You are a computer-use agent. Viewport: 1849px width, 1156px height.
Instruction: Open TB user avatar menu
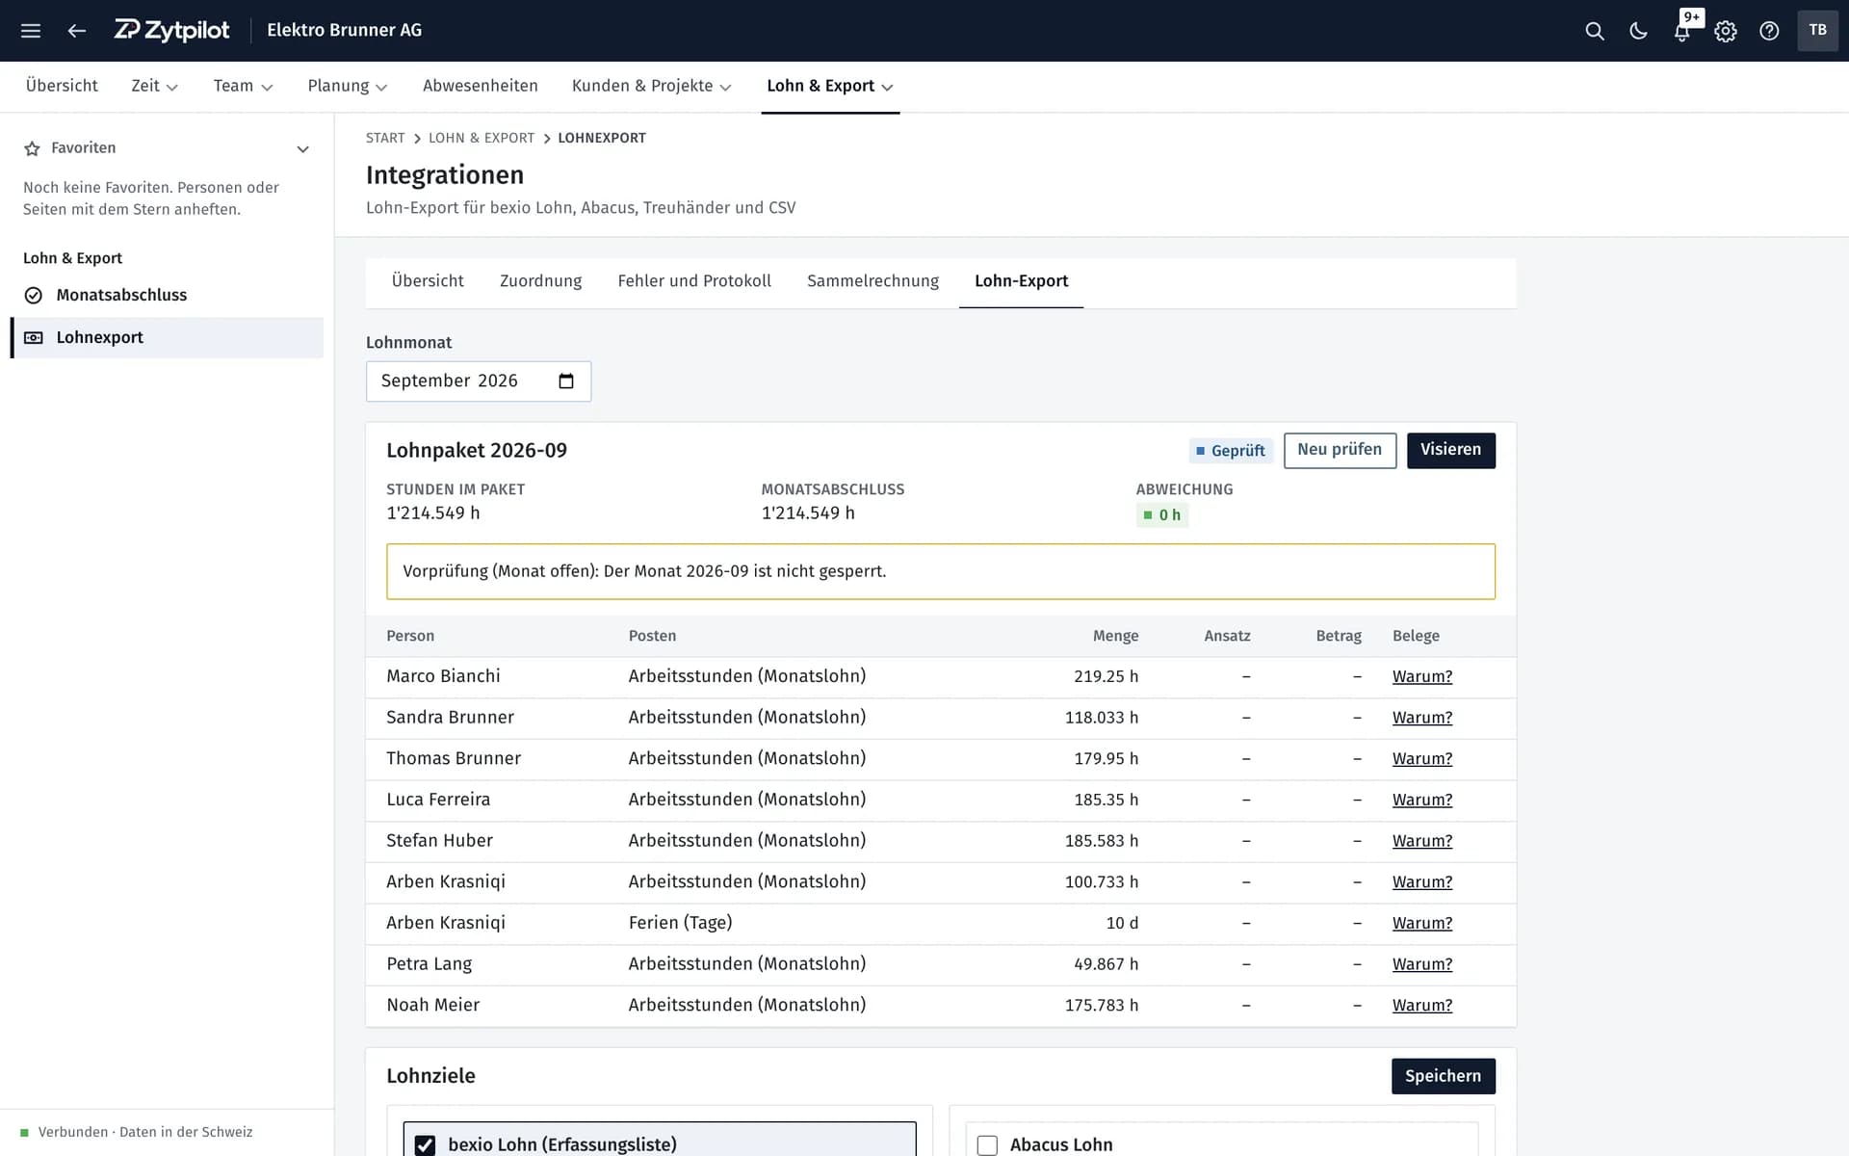(x=1817, y=31)
